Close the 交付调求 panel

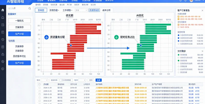pos(202,51)
